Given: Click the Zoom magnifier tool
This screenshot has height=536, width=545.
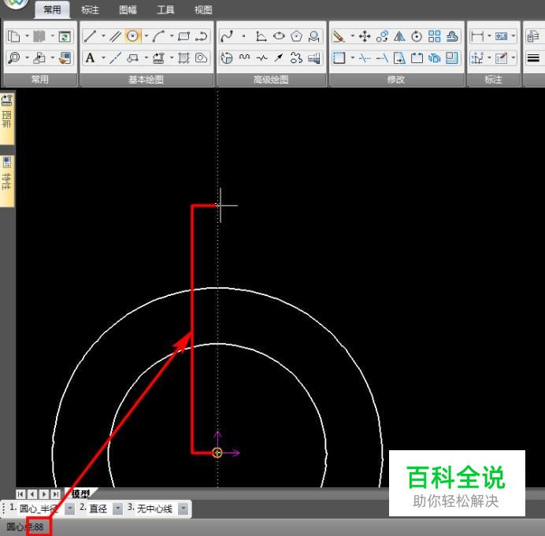Looking at the screenshot, I should [14, 57].
